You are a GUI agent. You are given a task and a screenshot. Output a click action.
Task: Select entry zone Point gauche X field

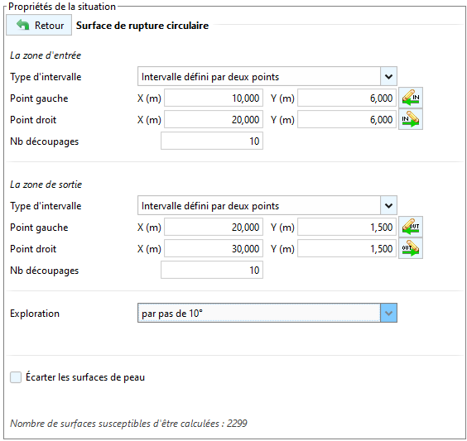click(214, 98)
